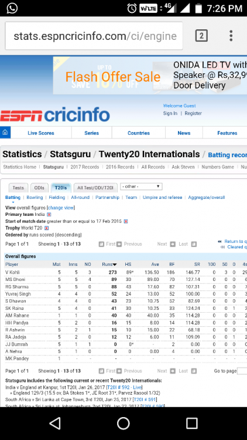Viewport: 247px width, 440px height.
Task: Expand the Batting view indicator arrow
Action: coord(13,202)
